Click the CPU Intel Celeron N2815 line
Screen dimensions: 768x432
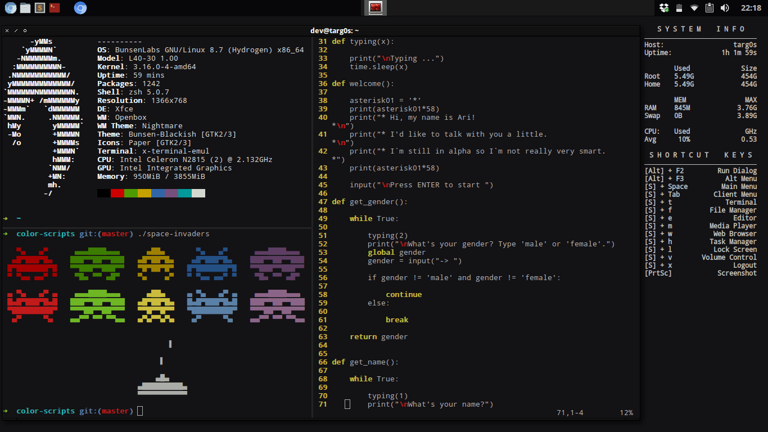[185, 160]
